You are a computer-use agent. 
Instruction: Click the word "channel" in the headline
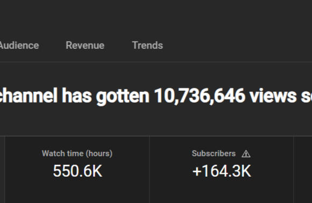[29, 96]
